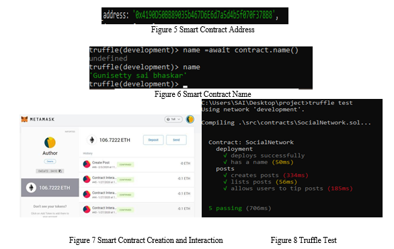Select the Ethereum icon in the sidebar balance
Screen dimensions: 394x249
pyautogui.click(x=31, y=188)
